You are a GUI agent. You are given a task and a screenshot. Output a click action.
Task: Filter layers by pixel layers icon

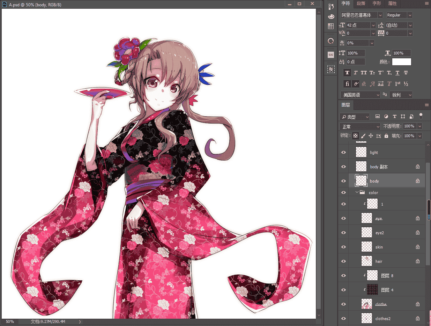[x=377, y=117]
